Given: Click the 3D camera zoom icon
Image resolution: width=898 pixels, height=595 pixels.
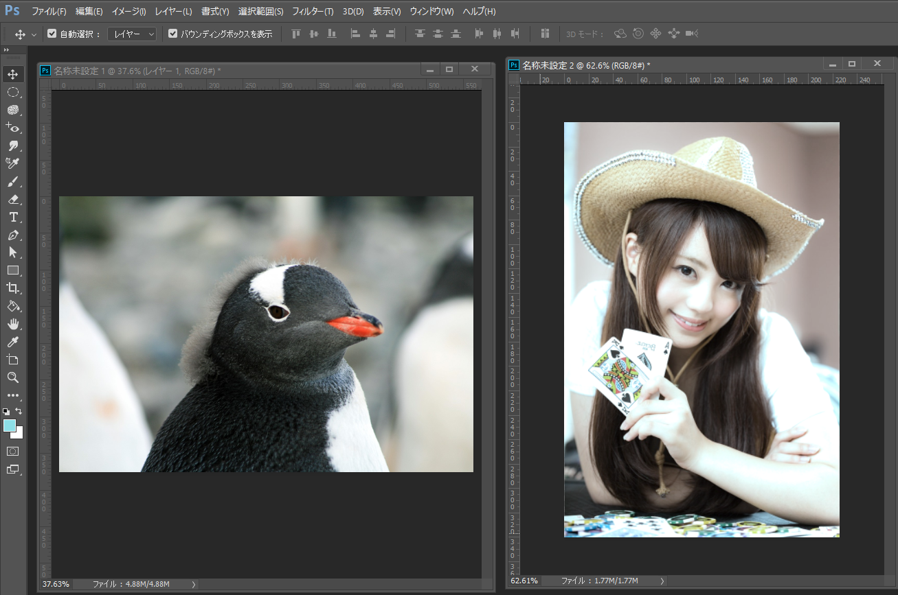Looking at the screenshot, I should 691,34.
